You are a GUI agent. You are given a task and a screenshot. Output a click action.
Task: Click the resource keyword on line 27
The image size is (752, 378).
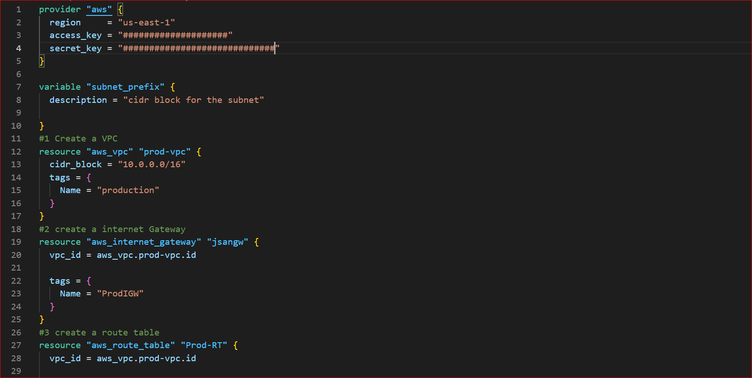[60, 345]
